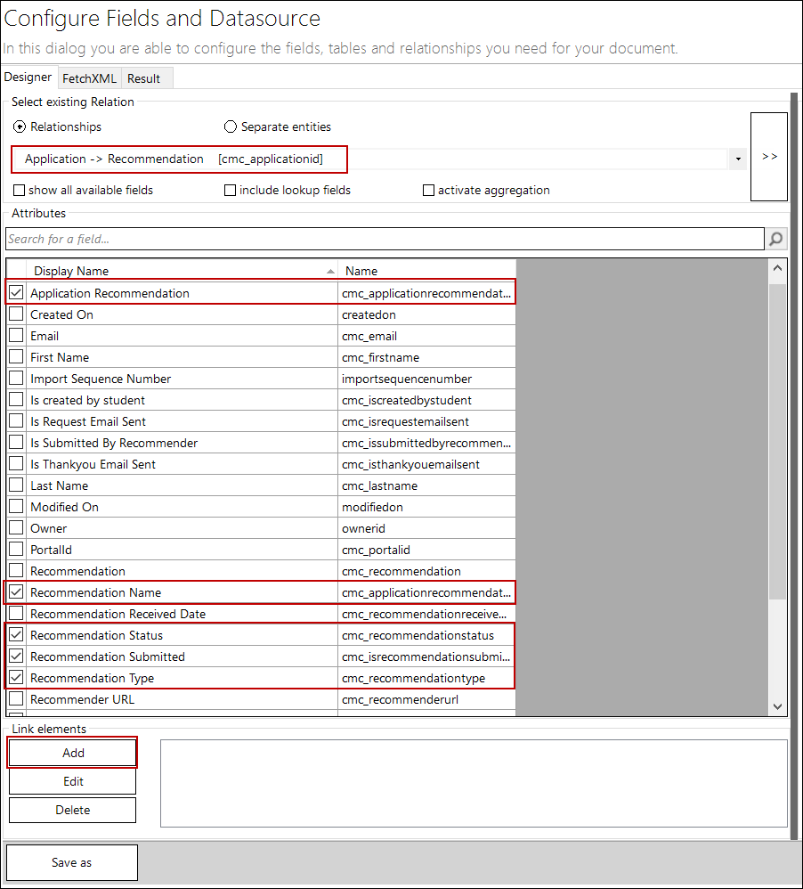Check include lookup fields option
The image size is (803, 889).
pos(231,190)
